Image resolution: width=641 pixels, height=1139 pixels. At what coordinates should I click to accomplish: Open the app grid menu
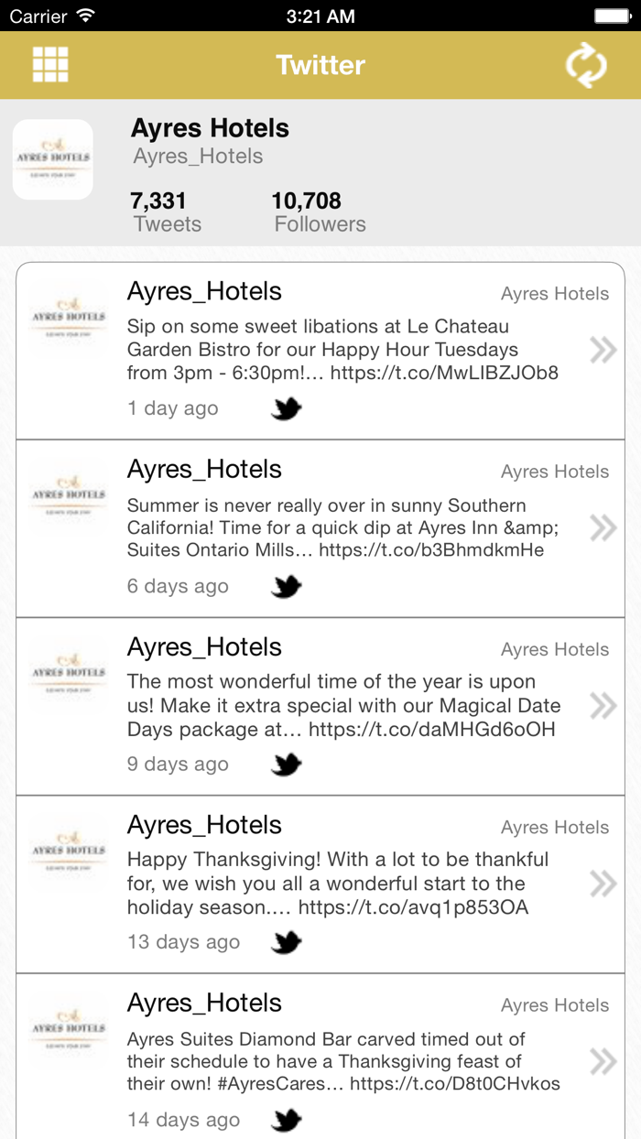(50, 64)
